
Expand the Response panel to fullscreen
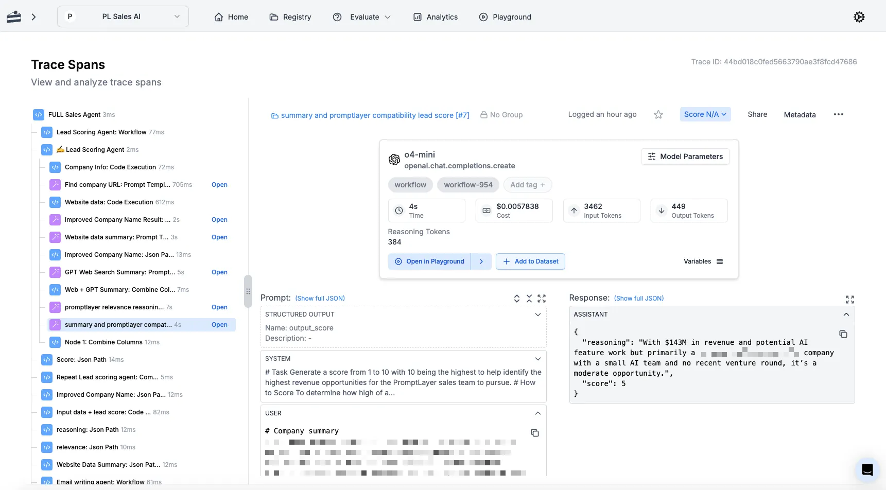coord(849,299)
